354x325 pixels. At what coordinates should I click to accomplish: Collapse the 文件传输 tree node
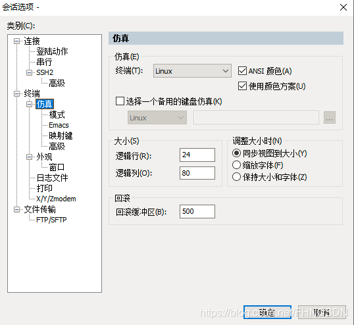[16, 209]
